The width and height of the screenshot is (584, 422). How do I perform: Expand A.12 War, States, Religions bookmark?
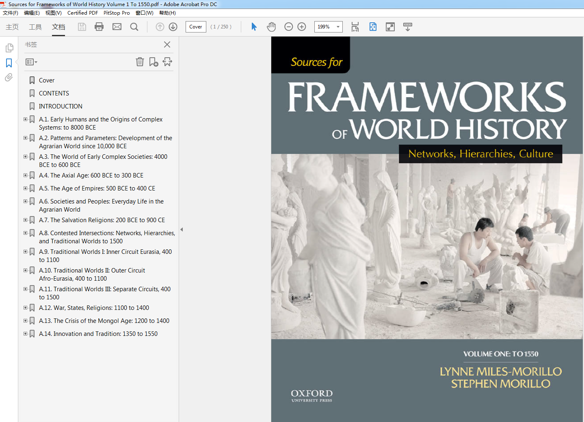(x=25, y=308)
